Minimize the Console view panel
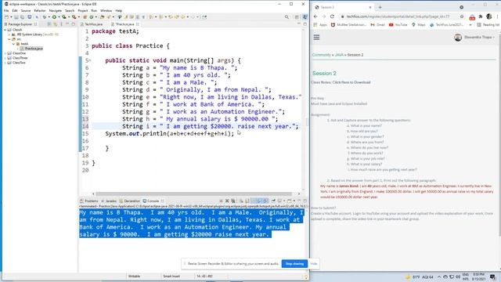The height and width of the screenshot is (282, 501). pyautogui.click(x=299, y=201)
